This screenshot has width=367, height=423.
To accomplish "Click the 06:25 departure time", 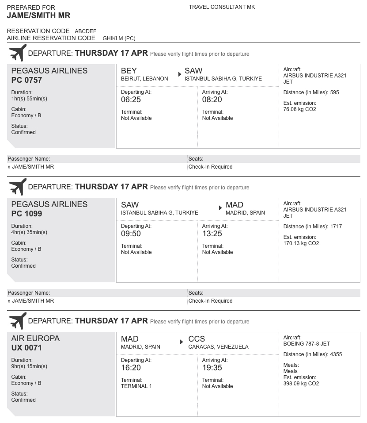I will tap(131, 100).
